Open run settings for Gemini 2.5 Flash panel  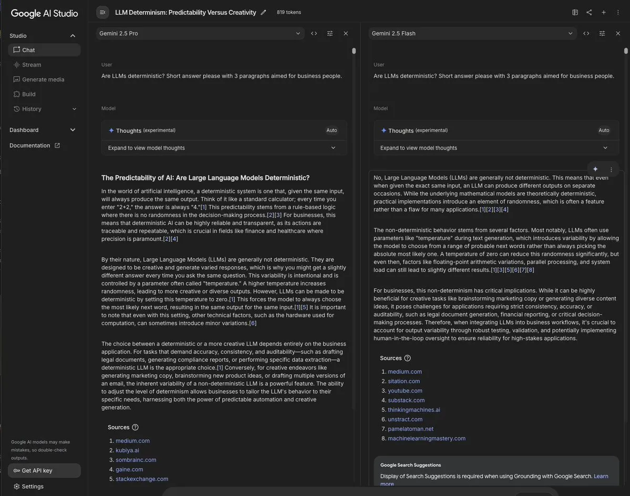point(602,34)
